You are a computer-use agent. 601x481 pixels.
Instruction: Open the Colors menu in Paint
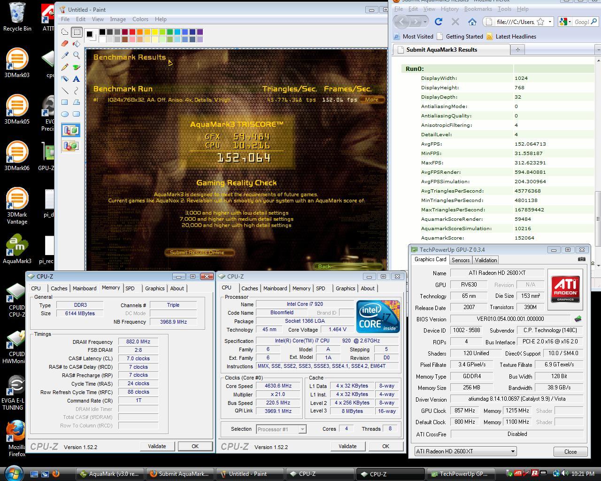[140, 19]
